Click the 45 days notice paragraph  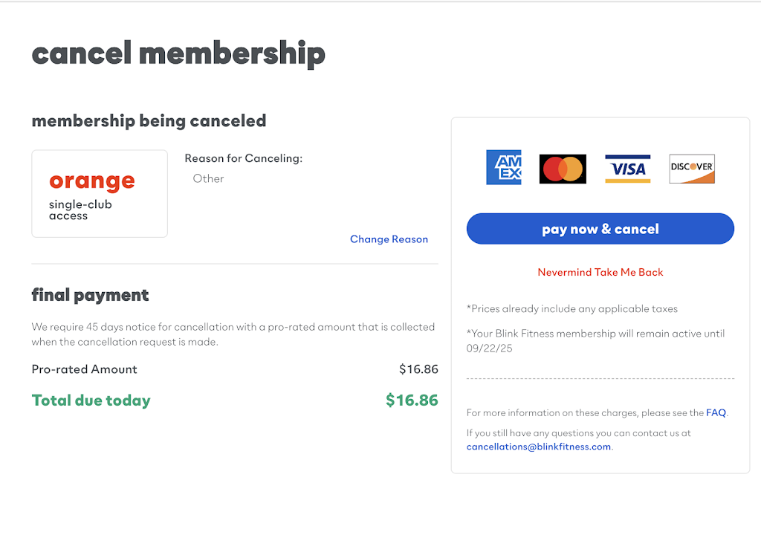point(233,334)
